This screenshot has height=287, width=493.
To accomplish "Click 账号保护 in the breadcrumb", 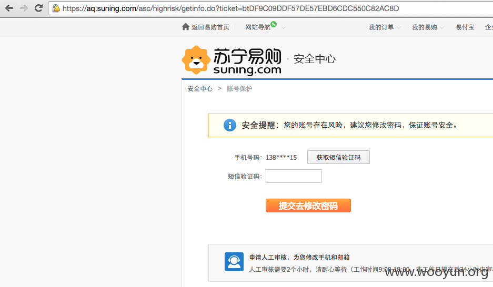I will point(239,89).
